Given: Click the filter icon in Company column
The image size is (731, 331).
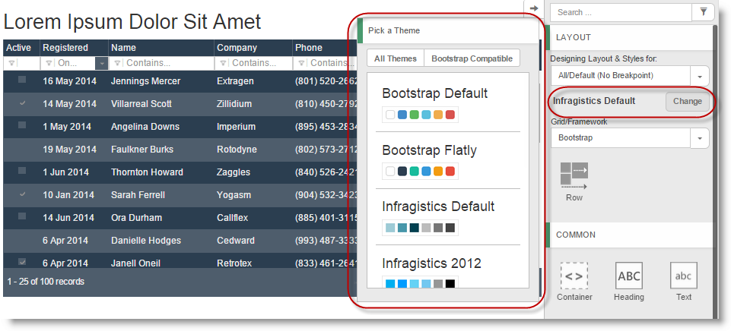Looking at the screenshot, I should tap(224, 64).
